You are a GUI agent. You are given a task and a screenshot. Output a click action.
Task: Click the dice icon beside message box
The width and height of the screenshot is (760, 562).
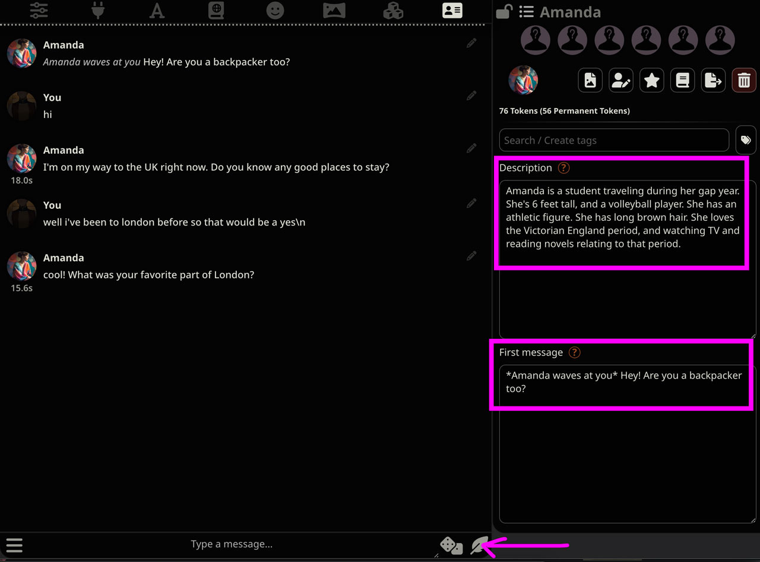point(451,545)
